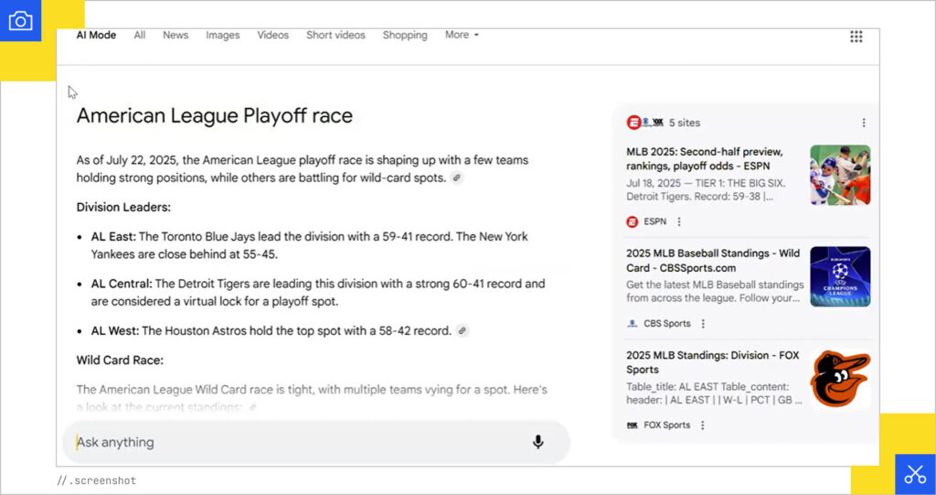Click the Division Leaders: subheading
936x495 pixels.
click(123, 208)
